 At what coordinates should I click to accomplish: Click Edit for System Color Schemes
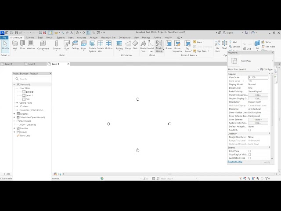258,123
